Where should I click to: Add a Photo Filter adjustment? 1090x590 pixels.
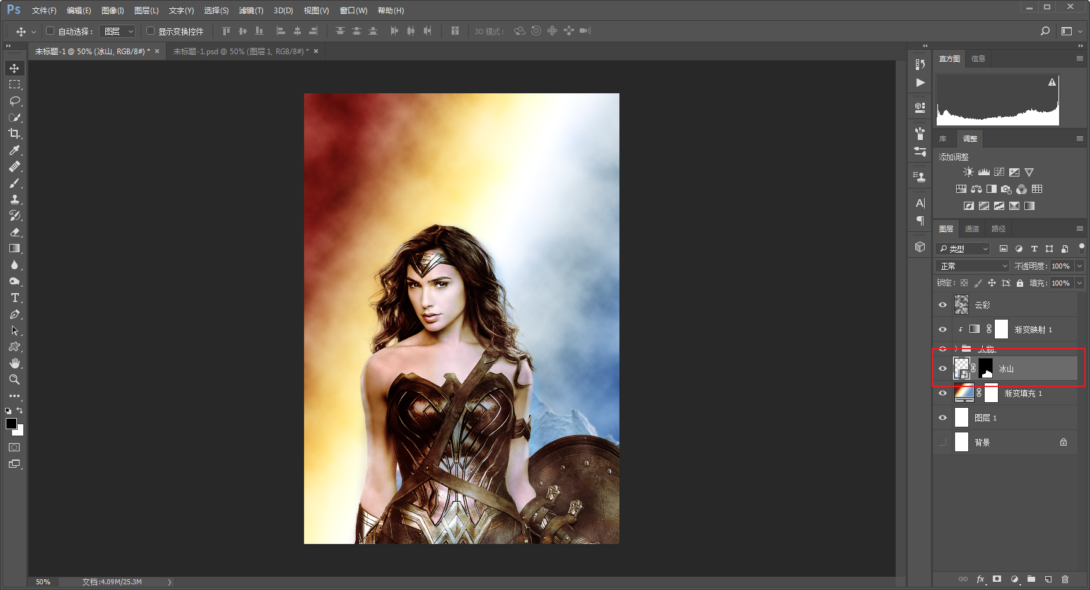pyautogui.click(x=1007, y=189)
